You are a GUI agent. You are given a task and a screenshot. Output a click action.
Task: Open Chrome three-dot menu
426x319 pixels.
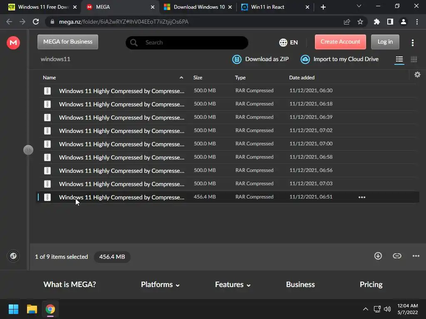point(417,22)
